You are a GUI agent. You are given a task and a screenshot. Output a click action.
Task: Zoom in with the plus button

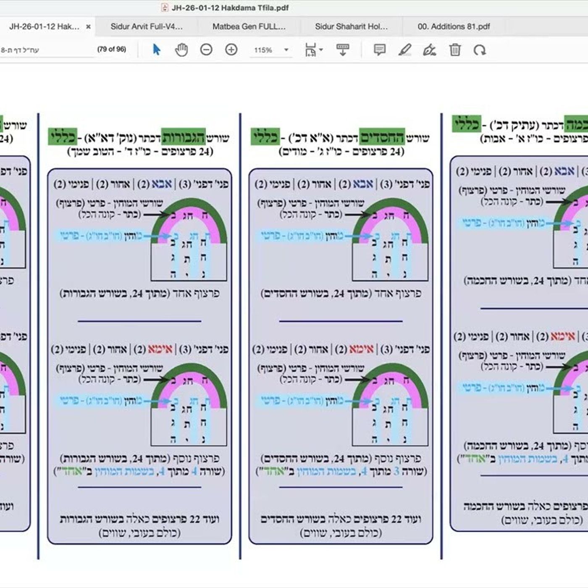point(231,50)
